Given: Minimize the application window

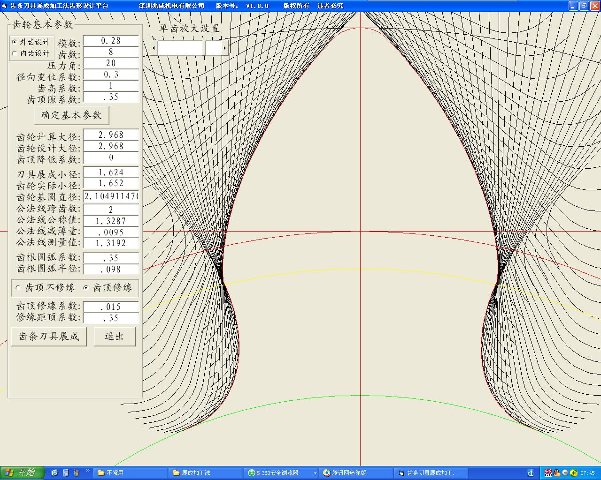Looking at the screenshot, I should click(x=573, y=6).
